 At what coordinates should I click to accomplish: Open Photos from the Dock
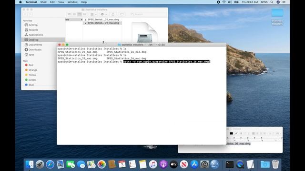[x=102, y=164]
